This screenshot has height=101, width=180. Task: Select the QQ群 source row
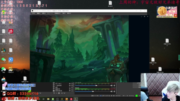point(63,87)
